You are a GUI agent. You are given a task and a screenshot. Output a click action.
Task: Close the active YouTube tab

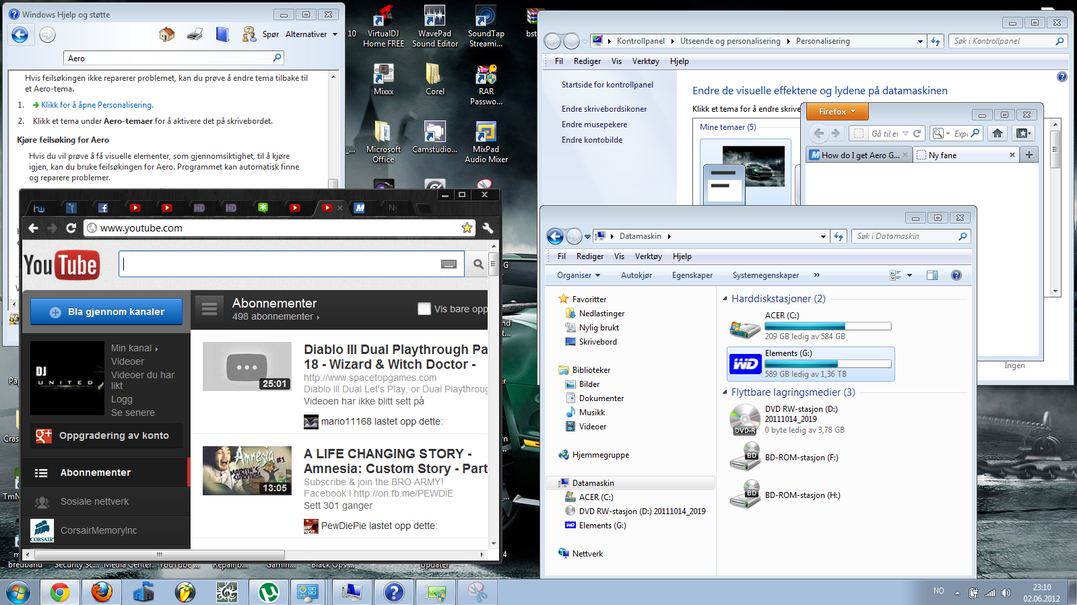tap(340, 208)
